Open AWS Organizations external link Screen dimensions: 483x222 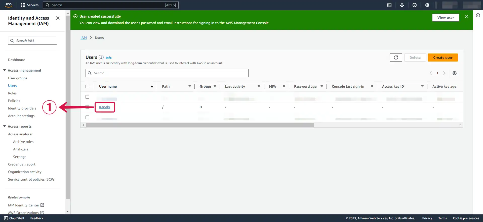(x=26, y=213)
